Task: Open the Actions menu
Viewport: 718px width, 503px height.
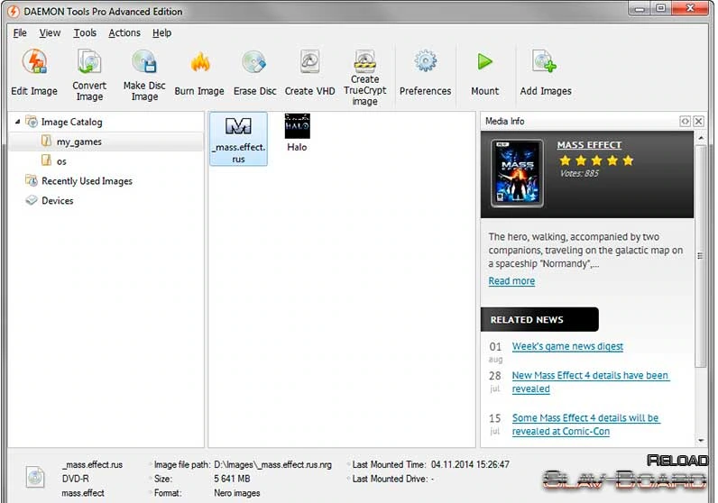Action: tap(124, 33)
